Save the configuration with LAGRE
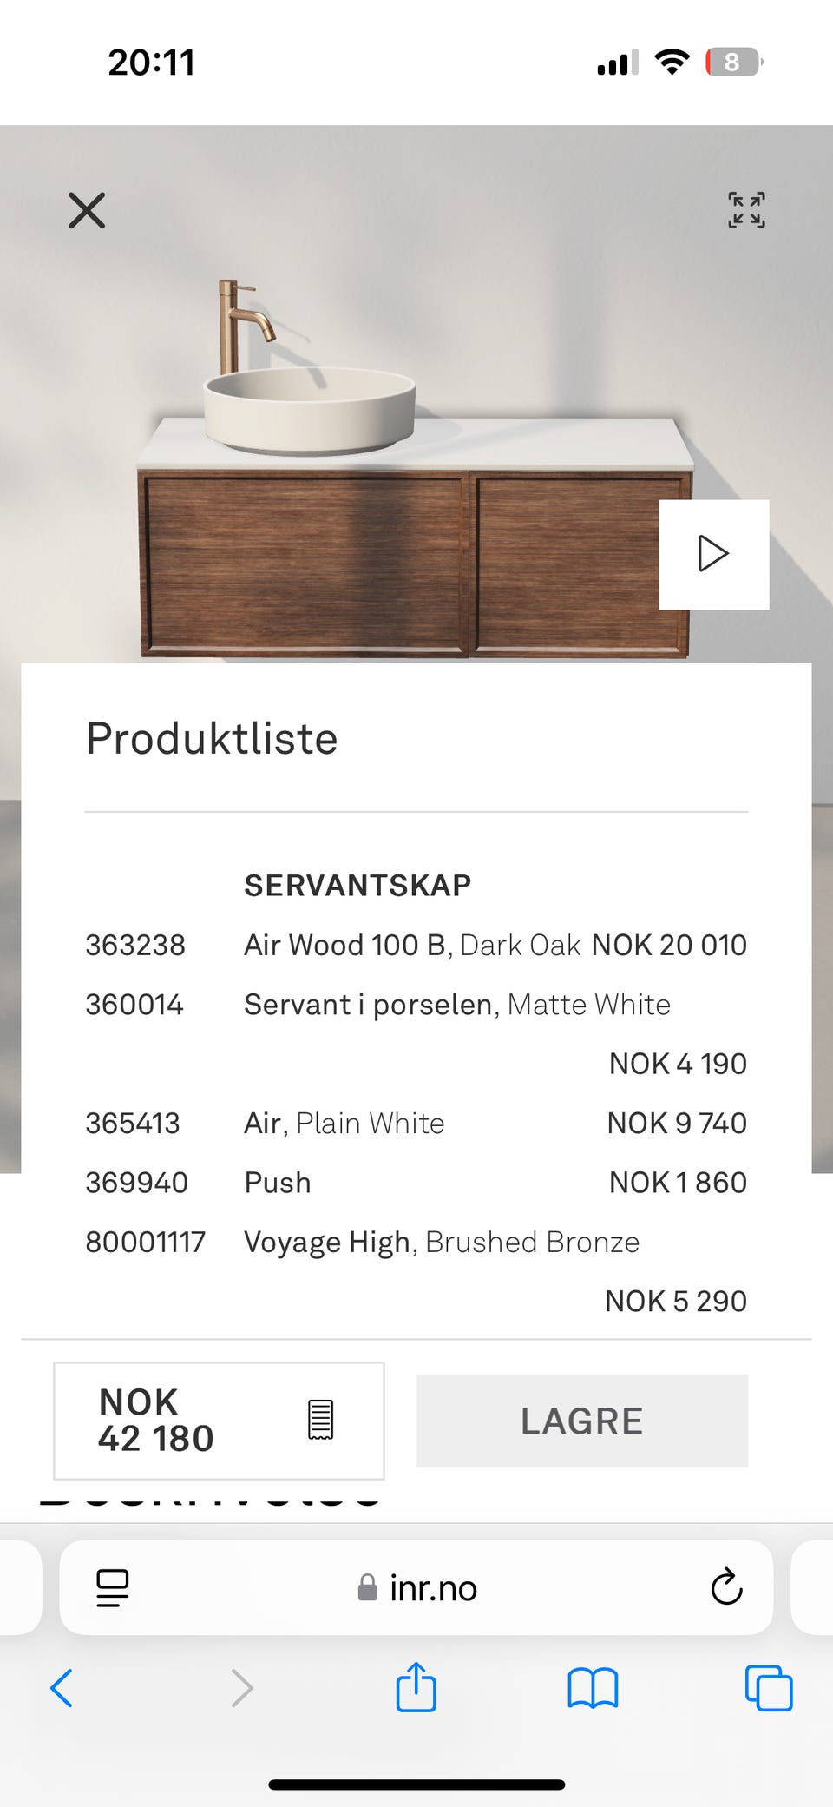Screen dimensions: 833x1807 pos(582,1421)
